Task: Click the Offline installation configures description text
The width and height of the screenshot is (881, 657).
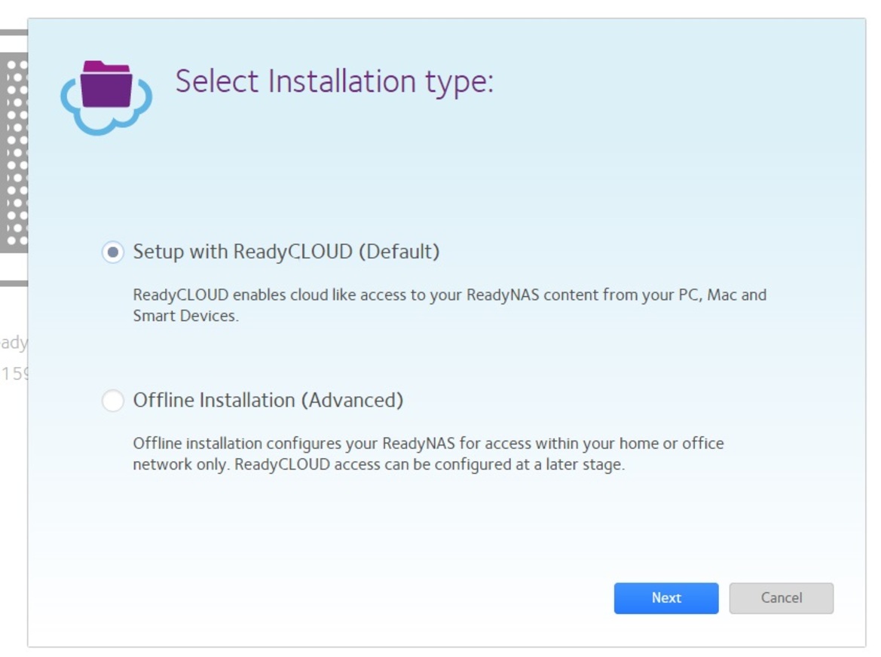Action: (x=428, y=454)
